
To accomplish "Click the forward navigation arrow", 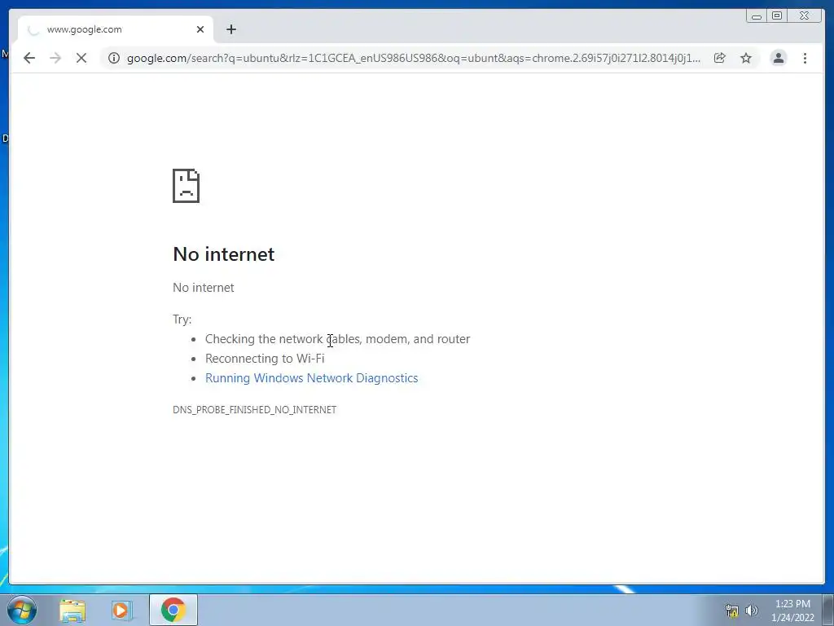I will coord(55,58).
